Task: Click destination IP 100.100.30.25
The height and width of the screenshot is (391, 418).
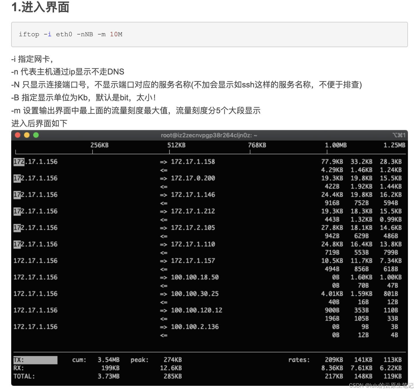Action: pyautogui.click(x=195, y=294)
